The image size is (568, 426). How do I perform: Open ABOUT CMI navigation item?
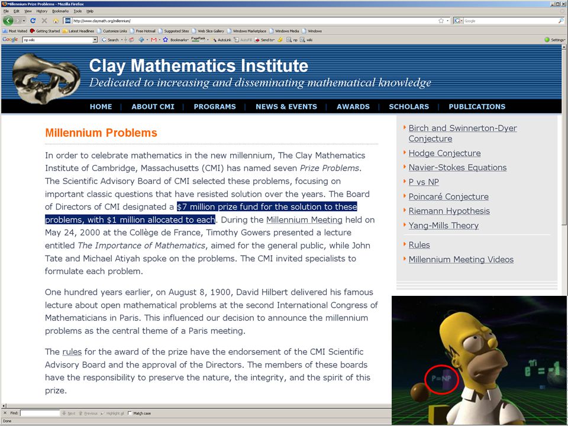coord(153,106)
